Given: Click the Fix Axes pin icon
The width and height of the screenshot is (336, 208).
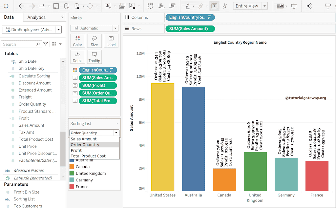Looking at the screenshot, I should (225, 6).
